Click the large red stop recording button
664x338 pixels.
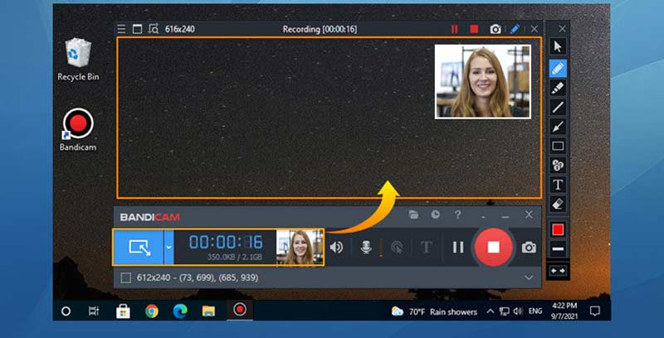[x=493, y=247]
